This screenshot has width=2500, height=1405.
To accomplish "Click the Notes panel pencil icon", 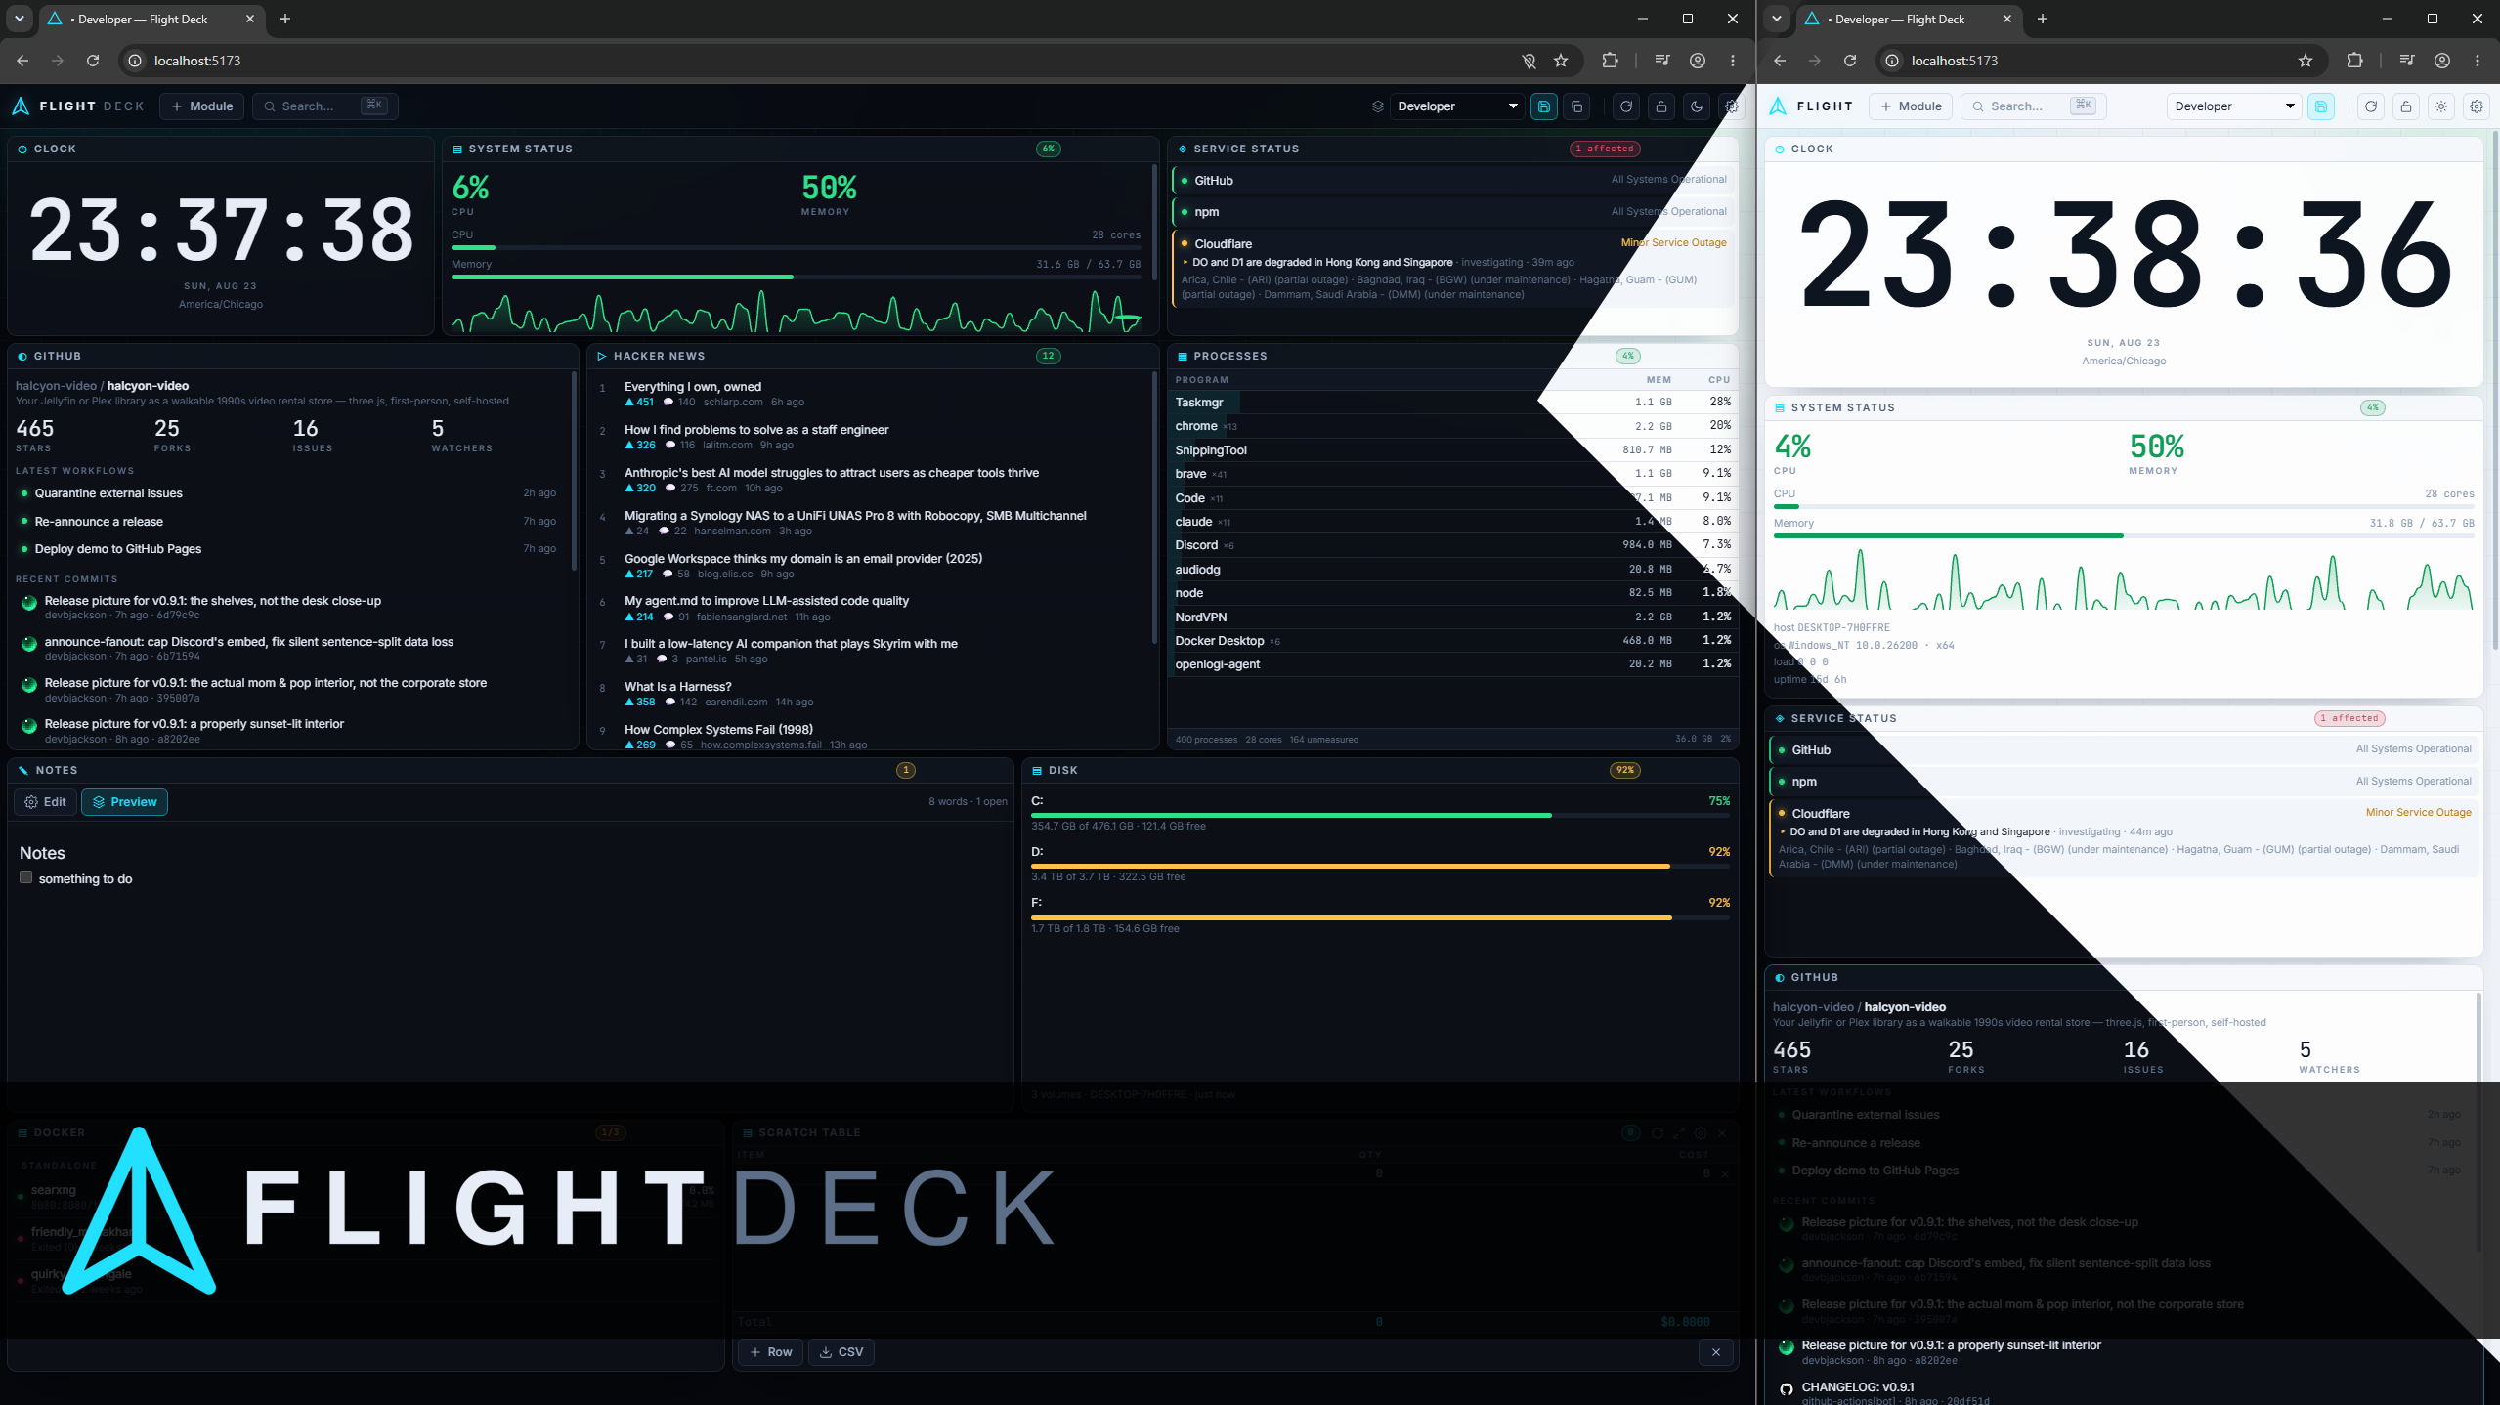I will tap(23, 771).
